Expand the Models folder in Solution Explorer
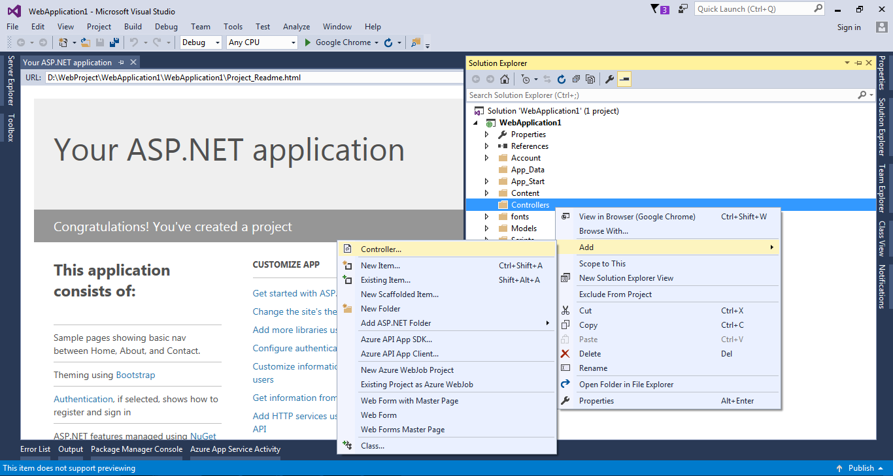The height and width of the screenshot is (476, 893). click(486, 228)
